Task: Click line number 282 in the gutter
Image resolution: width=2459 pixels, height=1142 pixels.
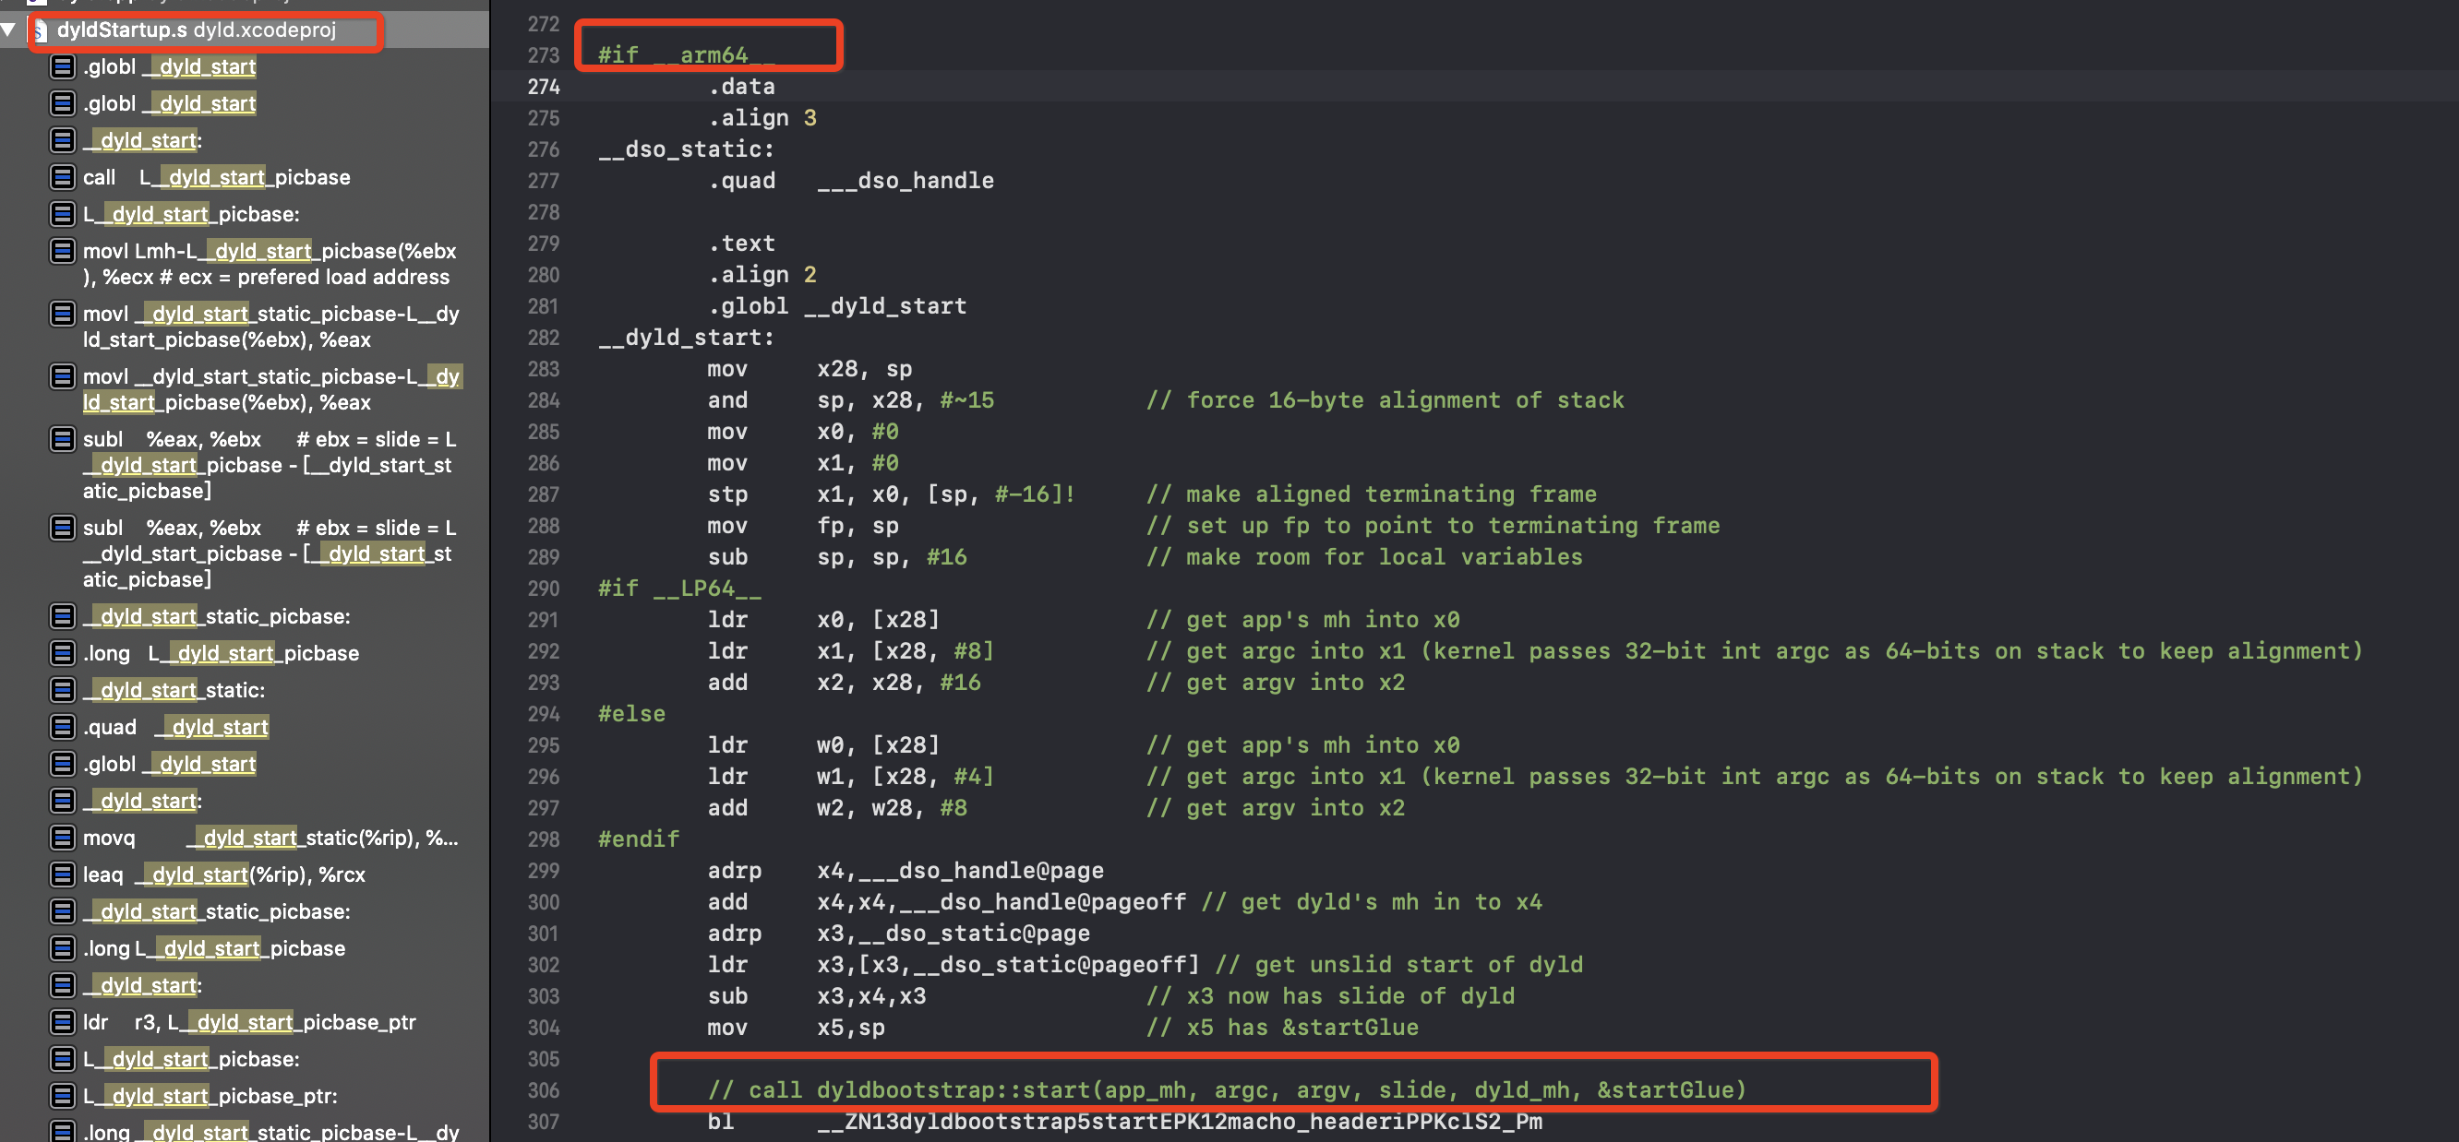Action: (x=543, y=338)
